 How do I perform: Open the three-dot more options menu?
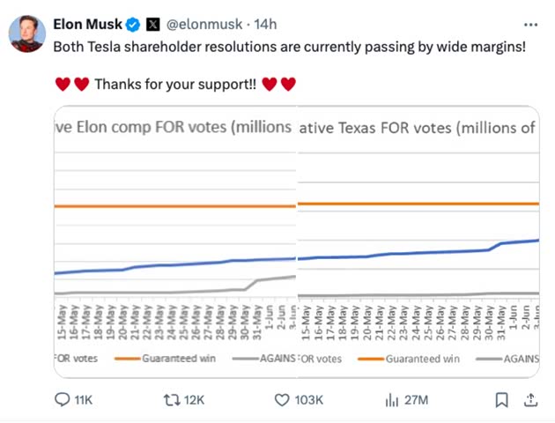pyautogui.click(x=530, y=24)
